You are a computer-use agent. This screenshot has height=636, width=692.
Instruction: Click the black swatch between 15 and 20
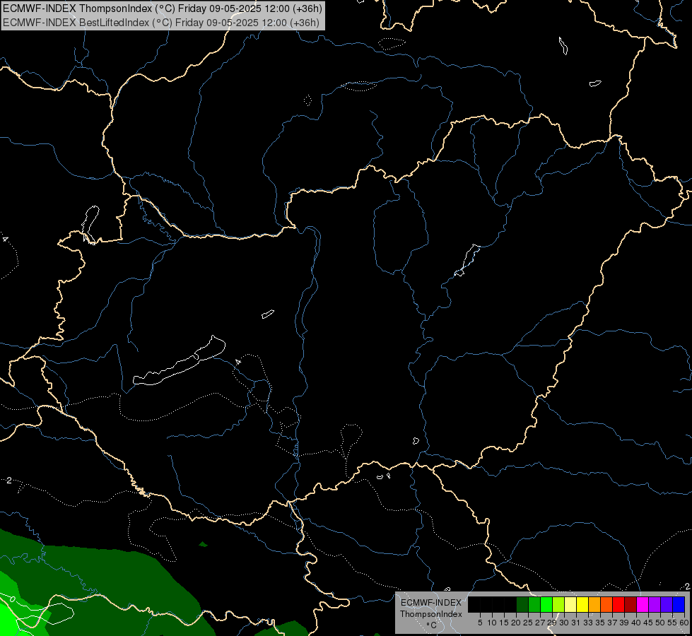tap(510, 605)
